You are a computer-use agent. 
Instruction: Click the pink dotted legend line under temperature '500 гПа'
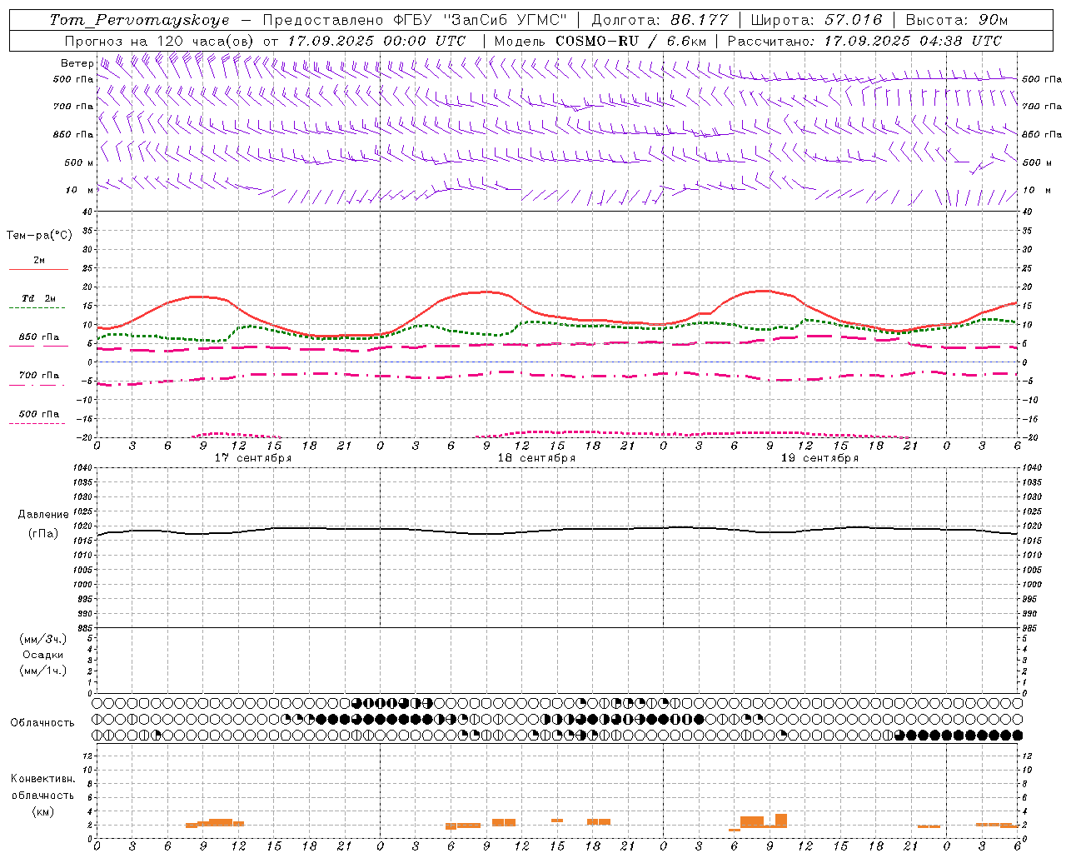click(x=37, y=423)
